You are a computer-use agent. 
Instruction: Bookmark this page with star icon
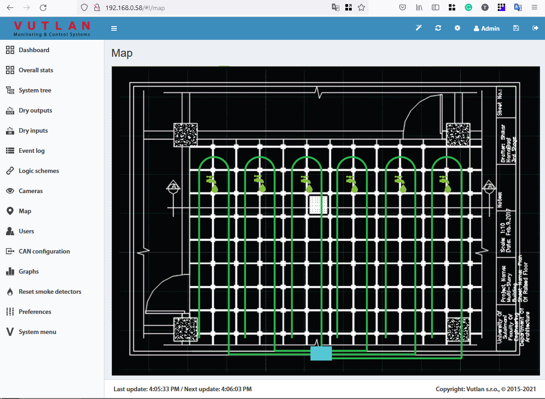coord(361,8)
